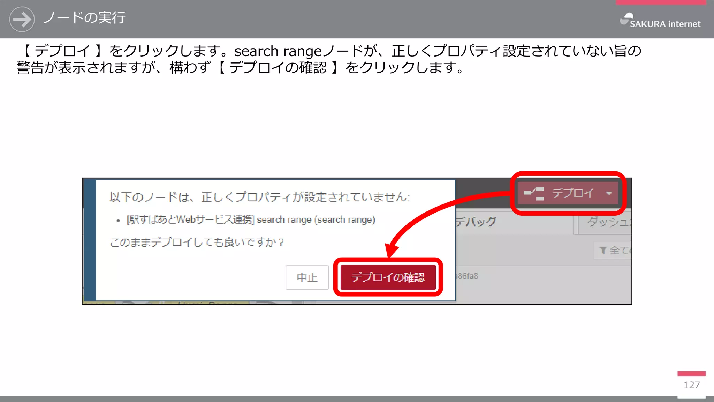This screenshot has height=402, width=714.
Task: Click the deploy flow icon
Action: coord(534,193)
